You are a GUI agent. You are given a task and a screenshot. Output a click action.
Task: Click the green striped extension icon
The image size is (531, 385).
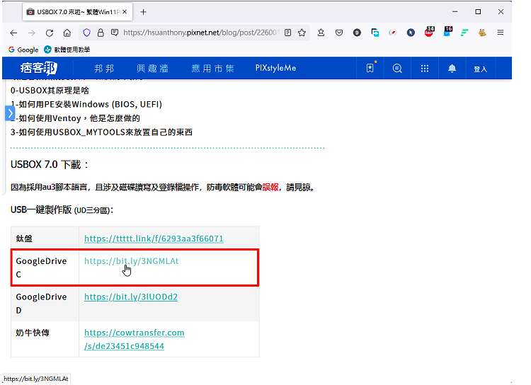(464, 33)
